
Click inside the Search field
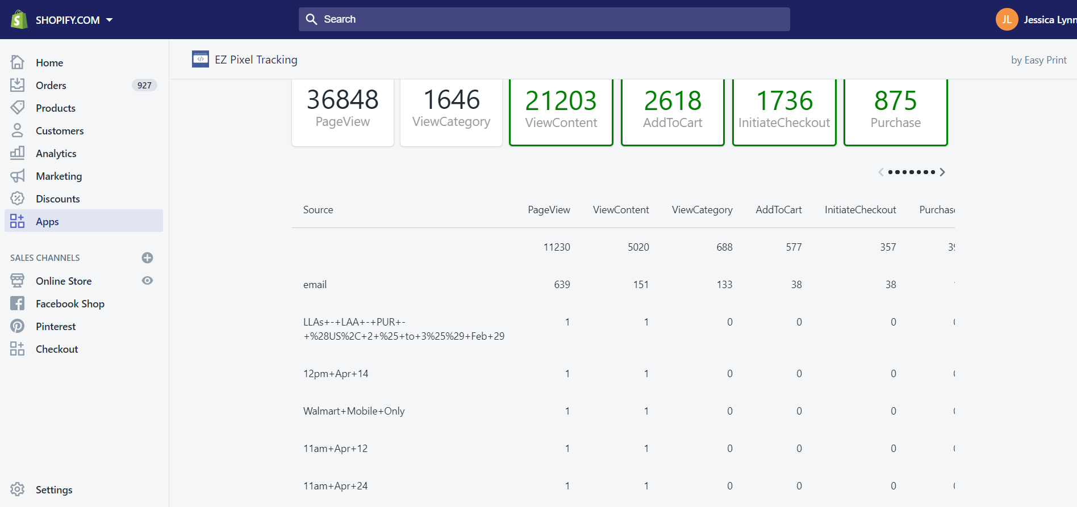[544, 19]
